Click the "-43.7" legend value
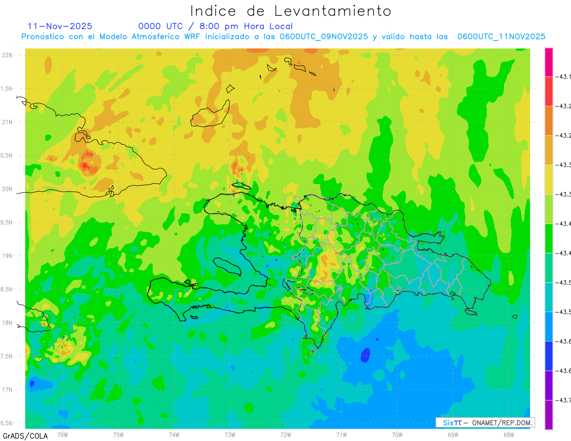 click(563, 401)
